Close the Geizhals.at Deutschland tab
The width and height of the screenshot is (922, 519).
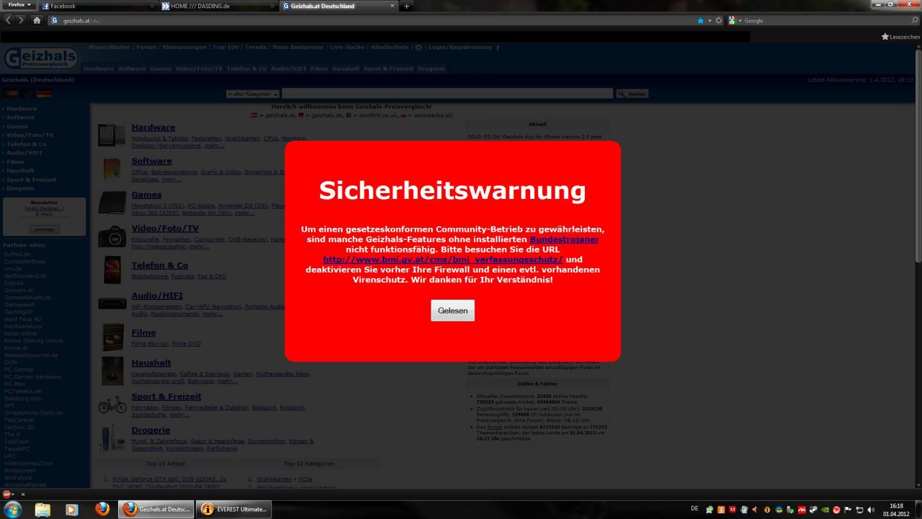392,6
